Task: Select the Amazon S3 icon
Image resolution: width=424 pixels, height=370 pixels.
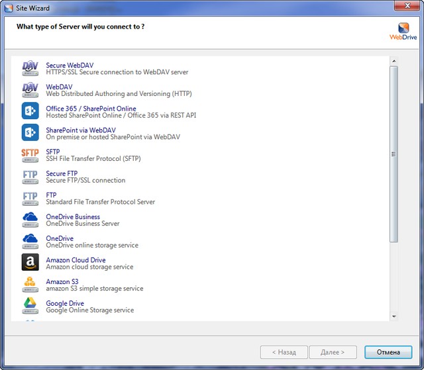Action: (30, 285)
